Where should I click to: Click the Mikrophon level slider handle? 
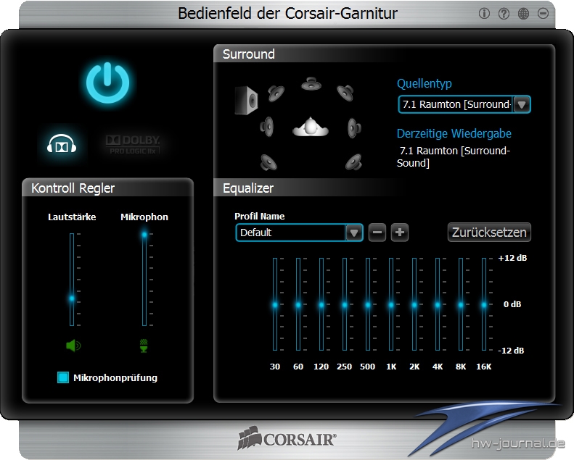pyautogui.click(x=144, y=234)
